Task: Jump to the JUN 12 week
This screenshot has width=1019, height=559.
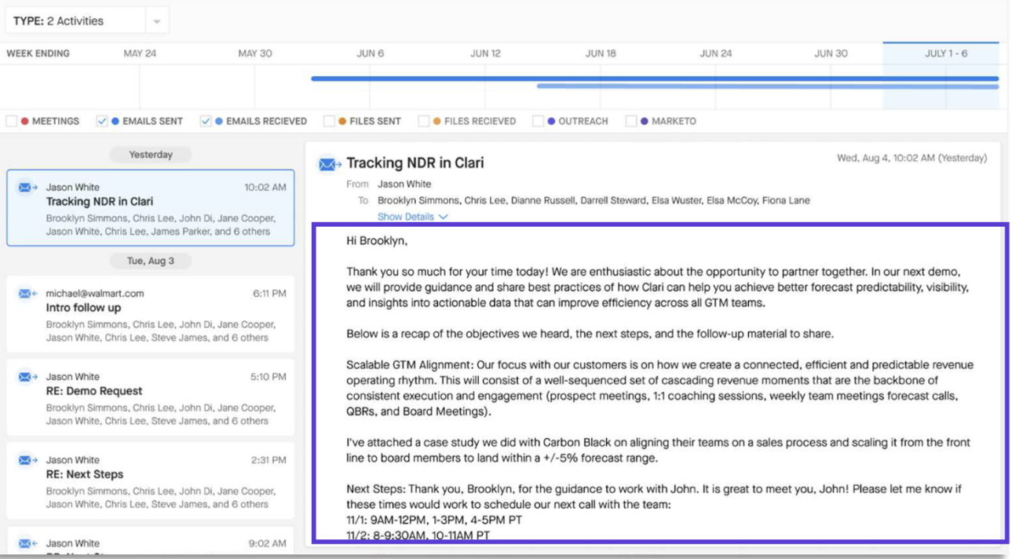Action: (x=485, y=53)
